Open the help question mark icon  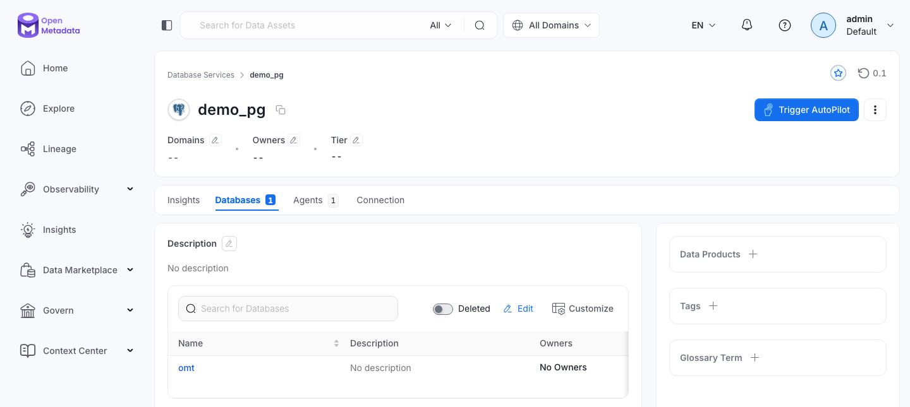785,25
